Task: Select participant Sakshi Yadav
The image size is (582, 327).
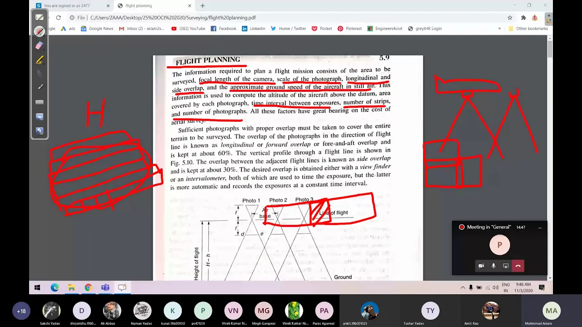Action: pos(51,311)
